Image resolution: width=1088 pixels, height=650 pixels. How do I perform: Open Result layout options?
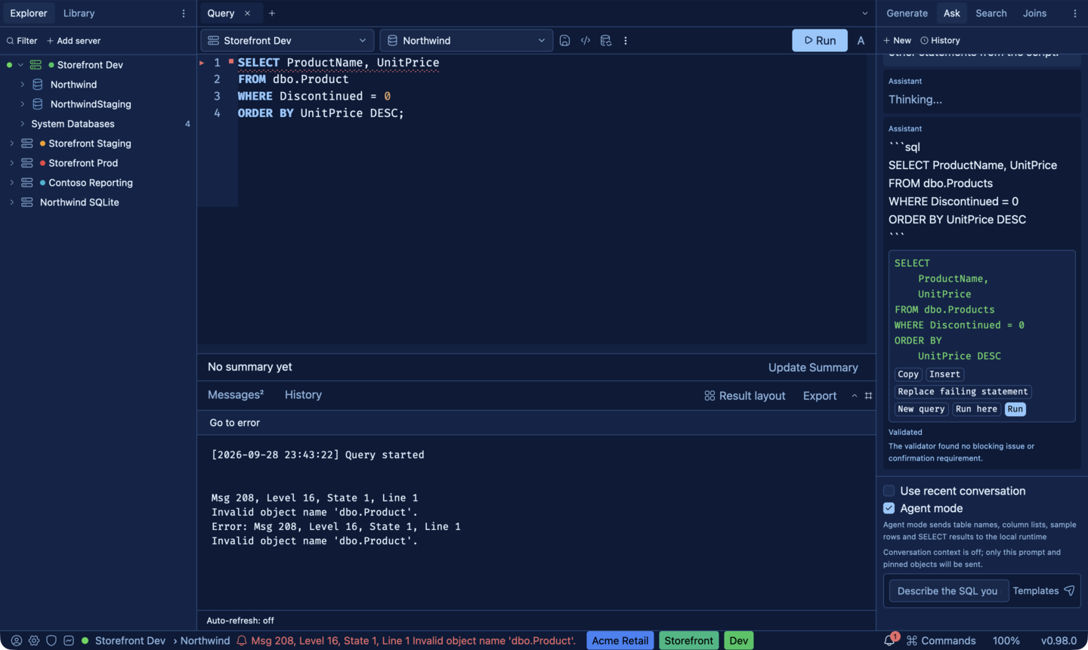pos(745,396)
